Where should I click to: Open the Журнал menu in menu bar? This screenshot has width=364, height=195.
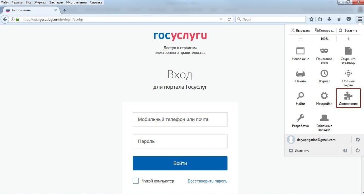coord(40,2)
